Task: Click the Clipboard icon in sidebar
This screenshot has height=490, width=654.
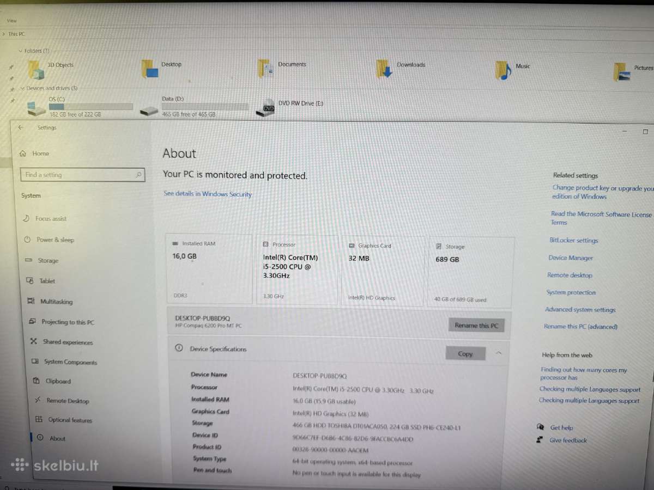Action: tap(36, 381)
